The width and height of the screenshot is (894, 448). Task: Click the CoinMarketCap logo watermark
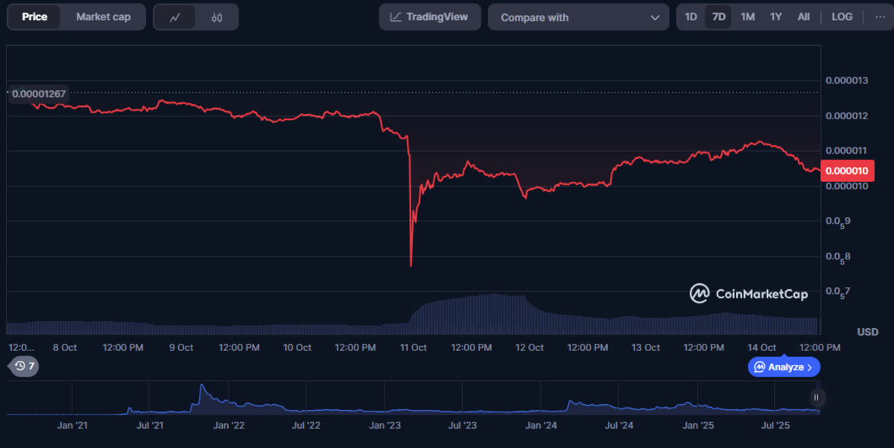pos(749,294)
